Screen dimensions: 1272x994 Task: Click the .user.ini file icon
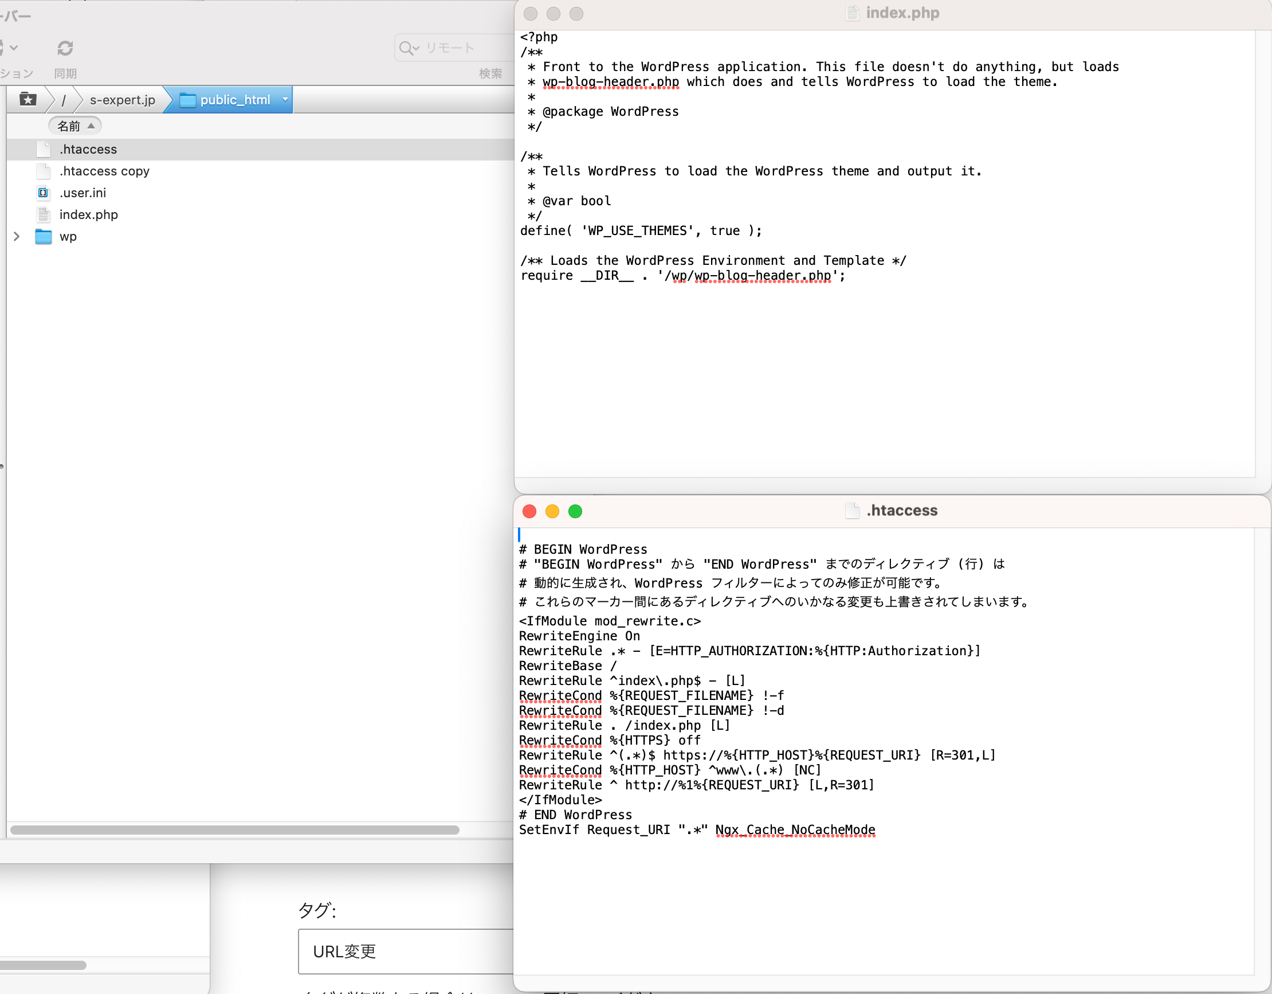[x=44, y=192]
